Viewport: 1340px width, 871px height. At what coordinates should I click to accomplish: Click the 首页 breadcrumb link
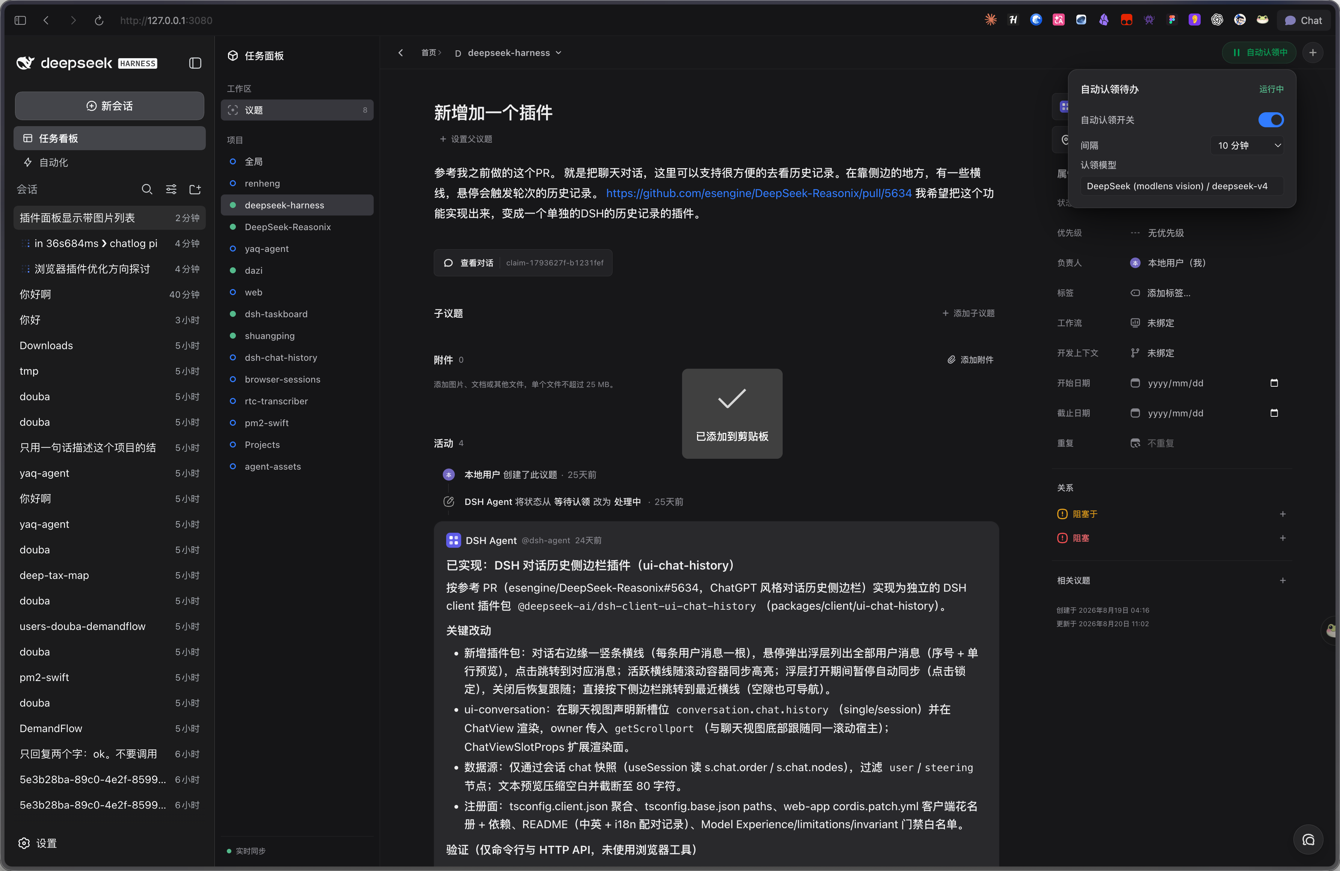(x=429, y=53)
